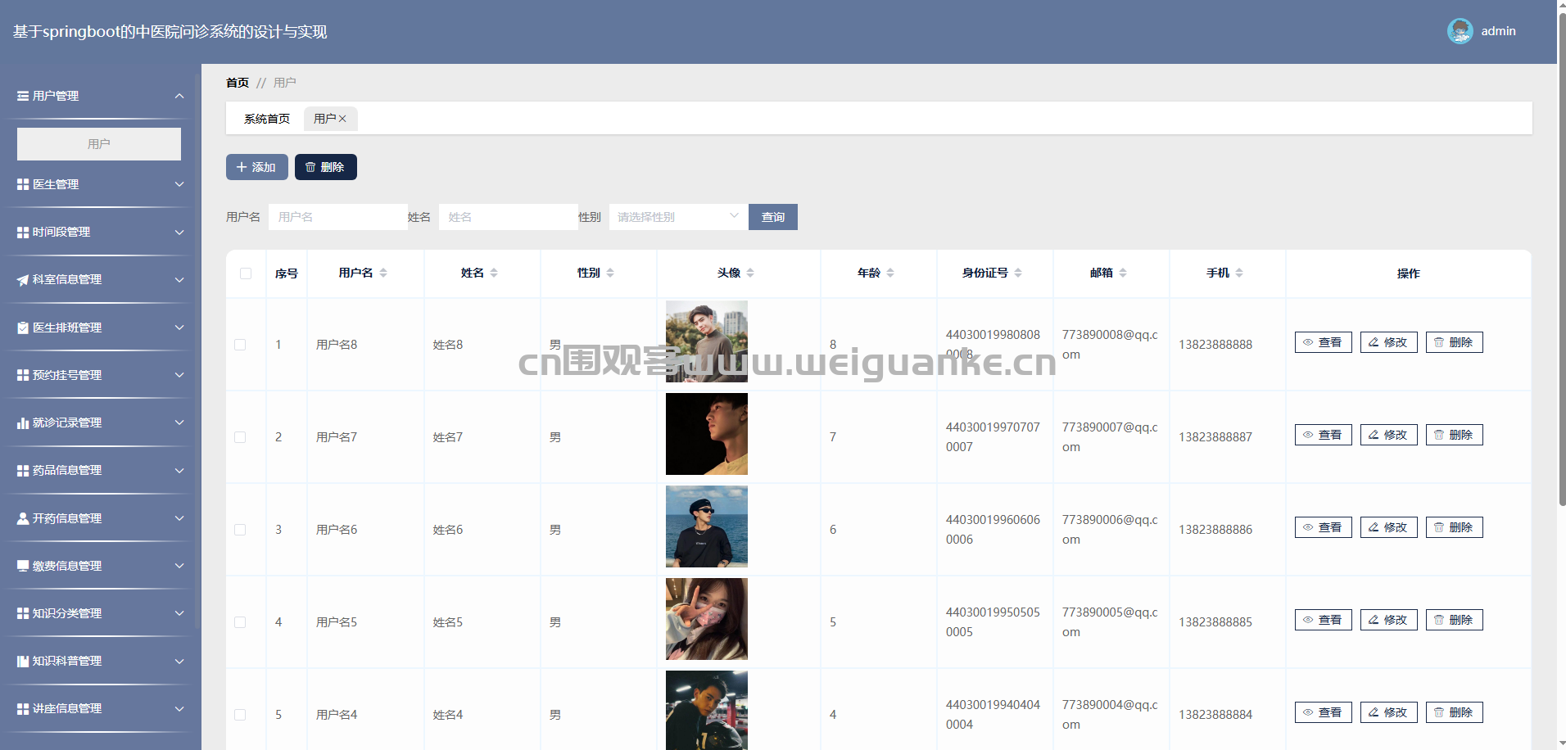Click the sort arrows on 用户名 column
Screen dimensions: 1566x750
point(383,273)
